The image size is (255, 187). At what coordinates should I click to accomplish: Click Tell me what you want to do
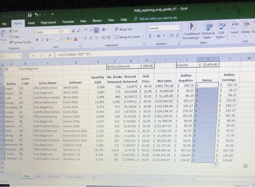(155, 18)
